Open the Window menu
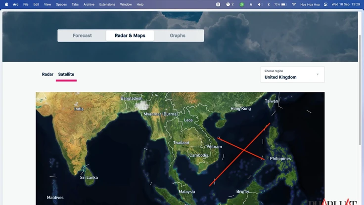 point(126,4)
